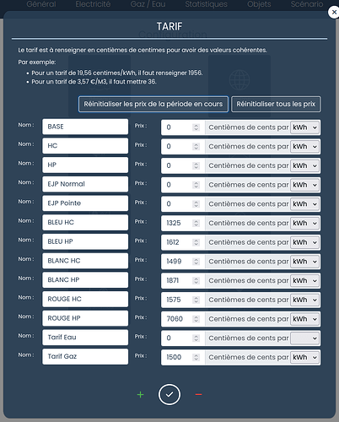The image size is (339, 422).
Task: Open the unit dropdown for Tarif Eau
Action: pyautogui.click(x=304, y=338)
